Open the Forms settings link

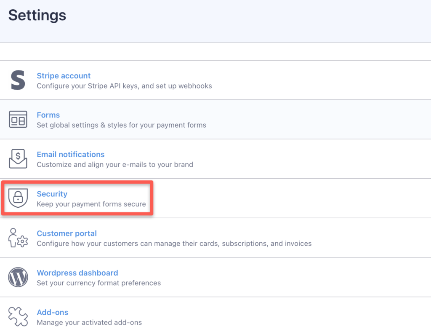(48, 115)
